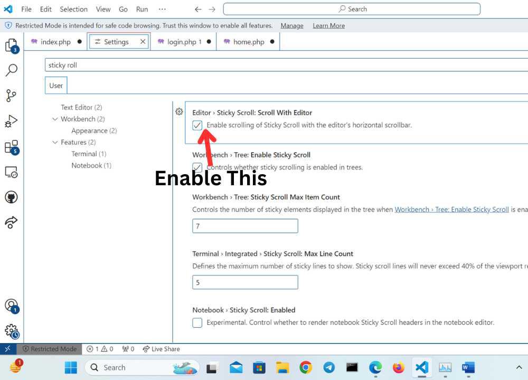Viewport: 528px width, 380px height.
Task: Open the Source Control view
Action: [12, 95]
